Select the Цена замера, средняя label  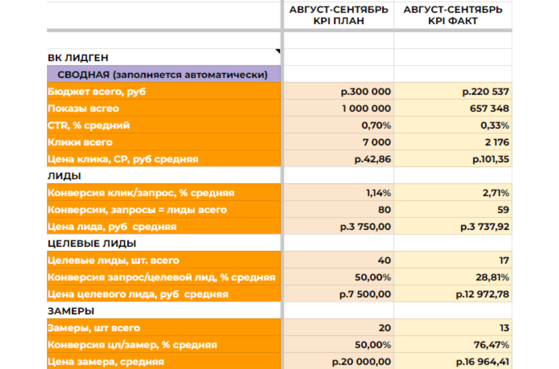tap(164, 361)
